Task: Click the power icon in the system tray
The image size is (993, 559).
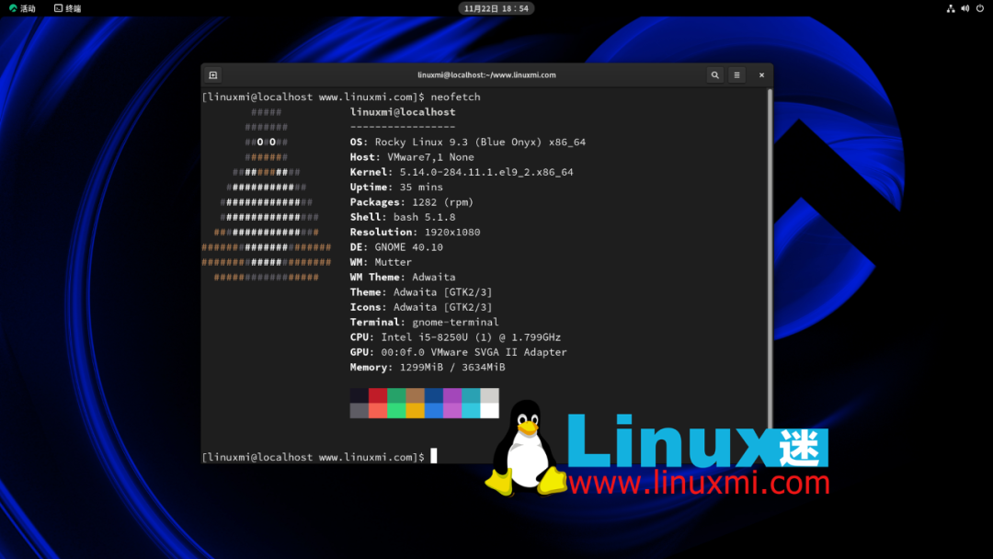Action: (x=978, y=8)
